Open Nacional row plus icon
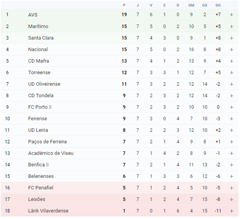 point(232,50)
